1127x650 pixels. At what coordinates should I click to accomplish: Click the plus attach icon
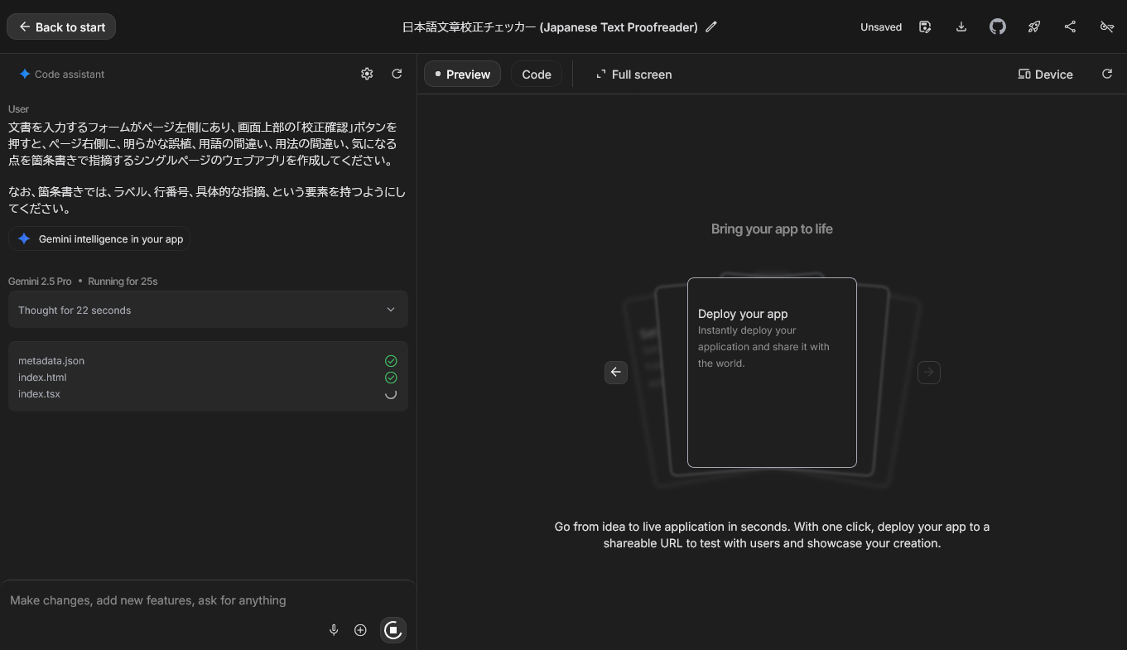click(x=360, y=630)
